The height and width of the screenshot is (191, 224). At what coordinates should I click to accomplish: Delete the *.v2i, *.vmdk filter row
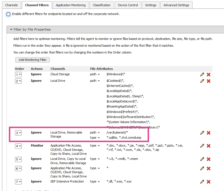click(208, 159)
